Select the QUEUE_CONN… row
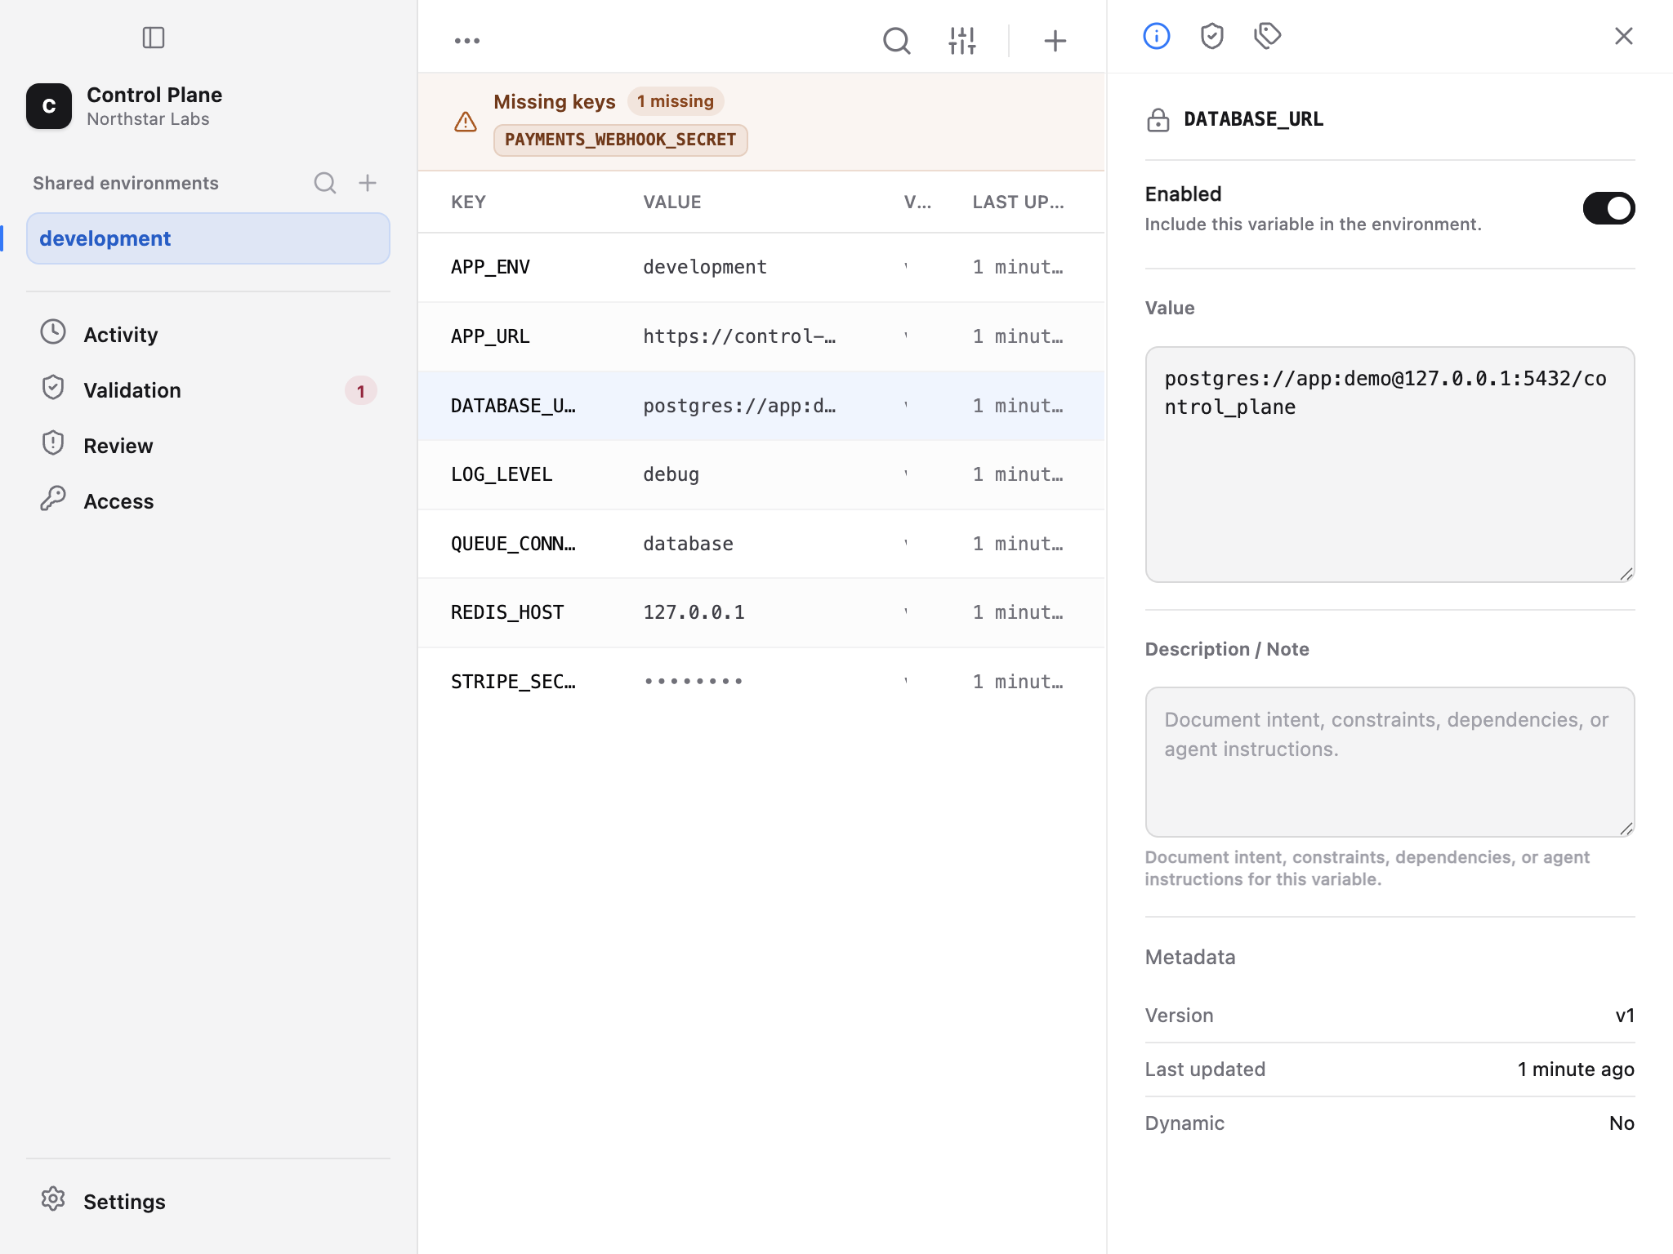This screenshot has height=1254, width=1673. [x=761, y=544]
